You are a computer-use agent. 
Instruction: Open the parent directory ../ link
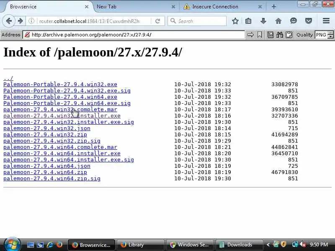(x=8, y=78)
